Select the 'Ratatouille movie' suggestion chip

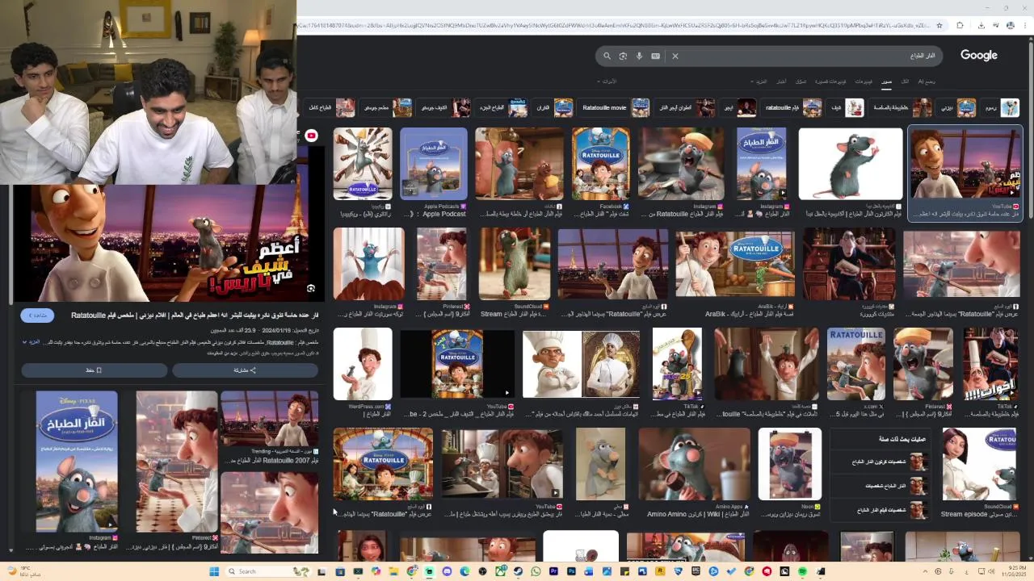click(x=616, y=107)
